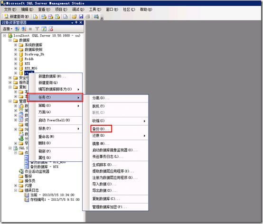Open the Activity Monitor toolbar icon

96,17
